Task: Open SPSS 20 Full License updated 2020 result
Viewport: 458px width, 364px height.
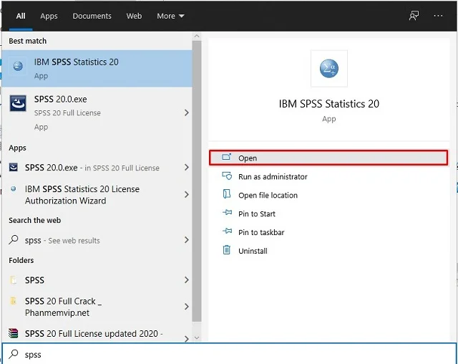Action: 97,334
